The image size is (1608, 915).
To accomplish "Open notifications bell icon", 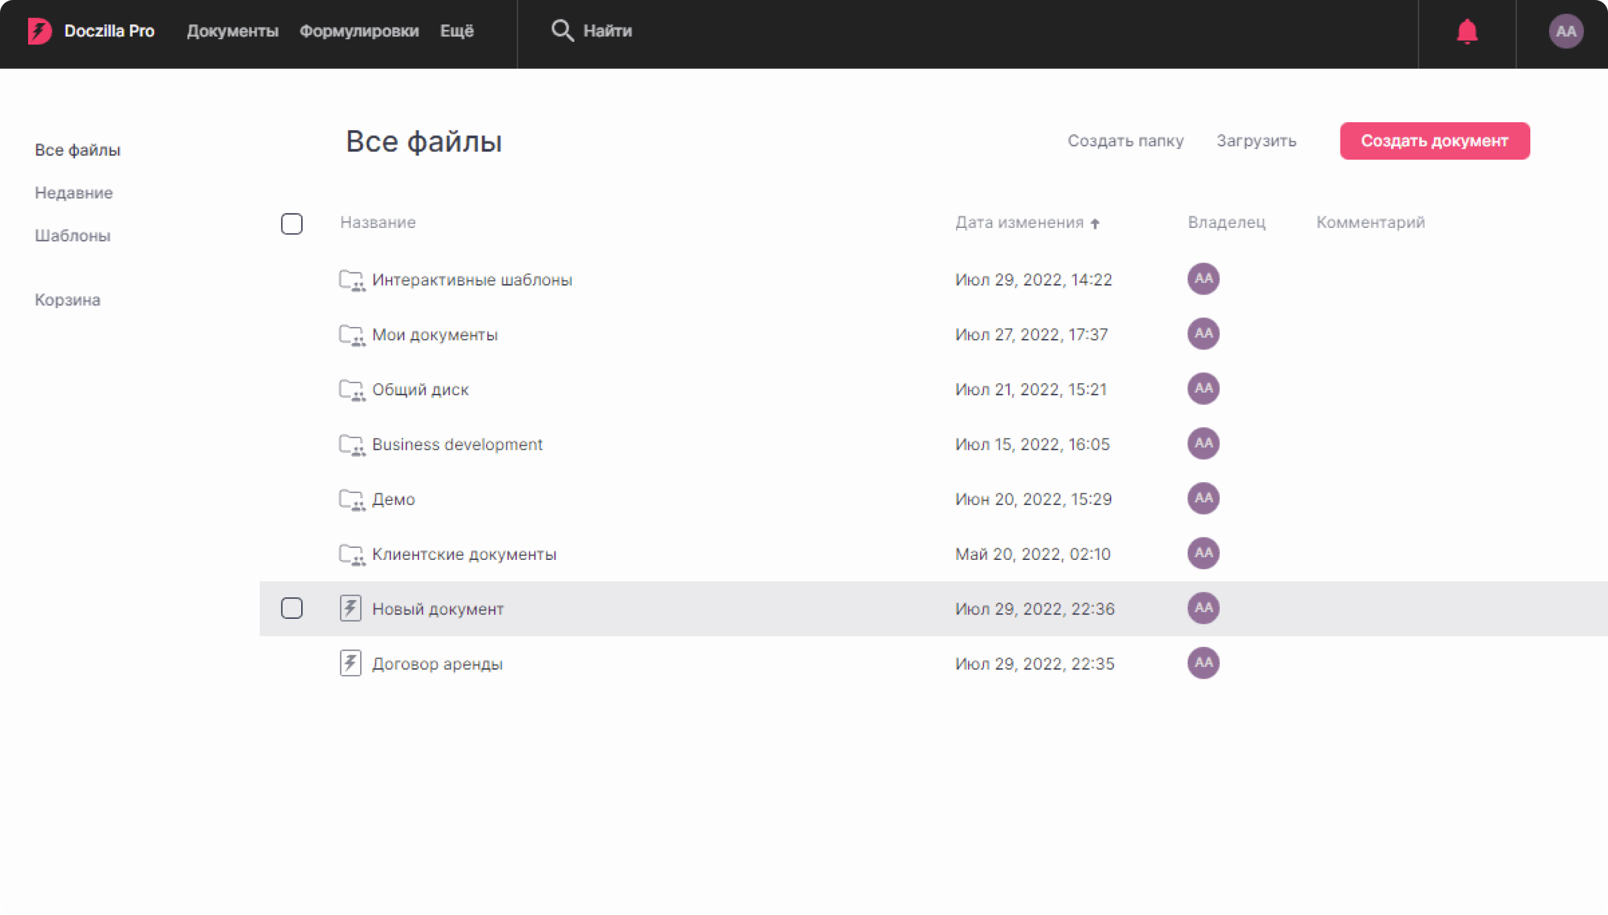I will [x=1466, y=31].
